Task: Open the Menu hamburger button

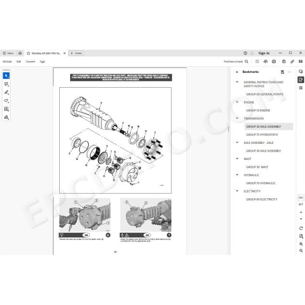Action: click(8, 53)
